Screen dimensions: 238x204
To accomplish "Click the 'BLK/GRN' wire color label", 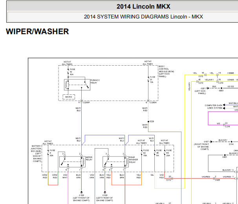I will point(78,176).
